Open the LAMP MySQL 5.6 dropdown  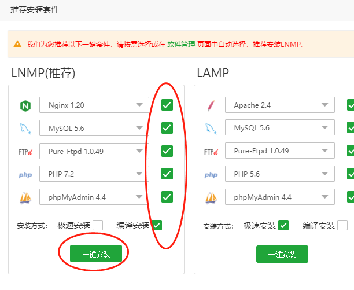coord(280,127)
